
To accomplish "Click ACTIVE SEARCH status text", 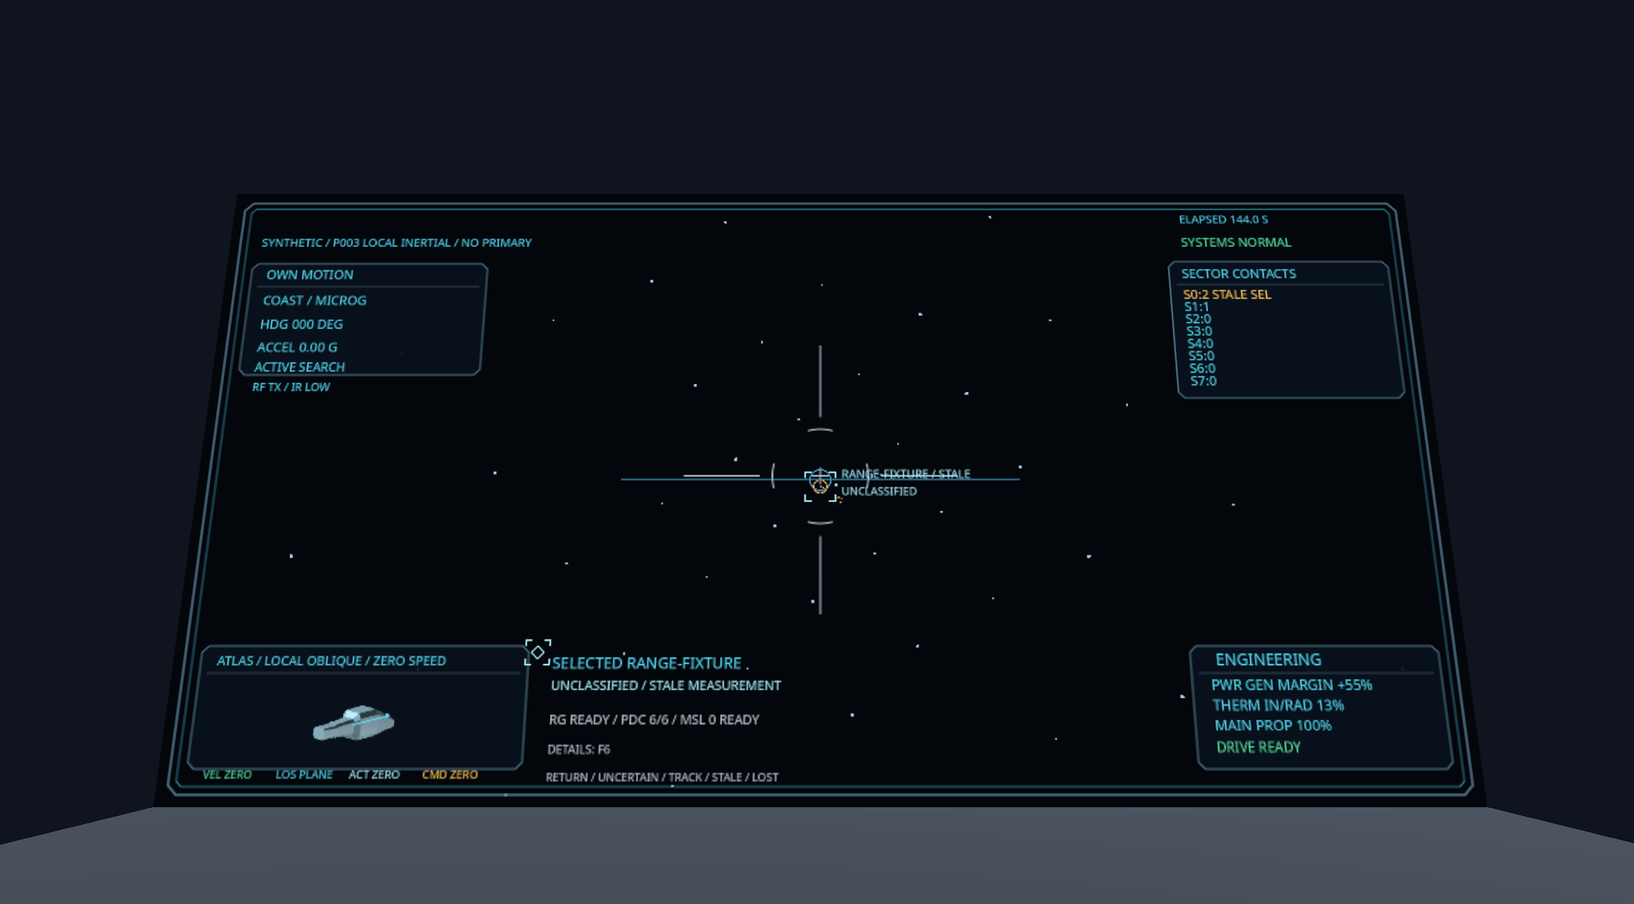I will point(299,367).
